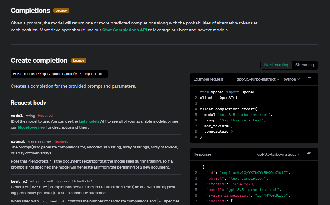Image resolution: width=330 pixels, height=205 pixels.
Task: Click the Create completion section heading
Action: pyautogui.click(x=39, y=60)
